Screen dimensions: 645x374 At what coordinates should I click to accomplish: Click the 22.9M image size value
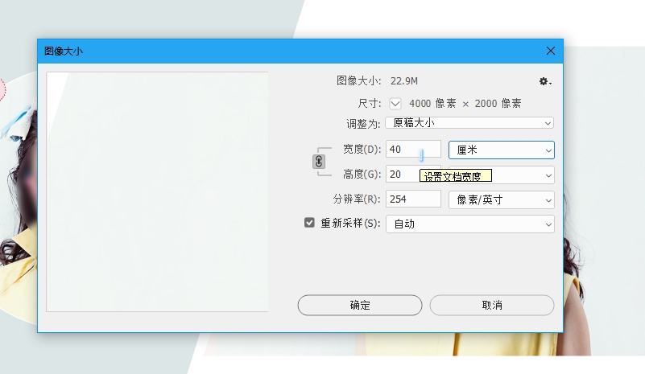point(404,81)
